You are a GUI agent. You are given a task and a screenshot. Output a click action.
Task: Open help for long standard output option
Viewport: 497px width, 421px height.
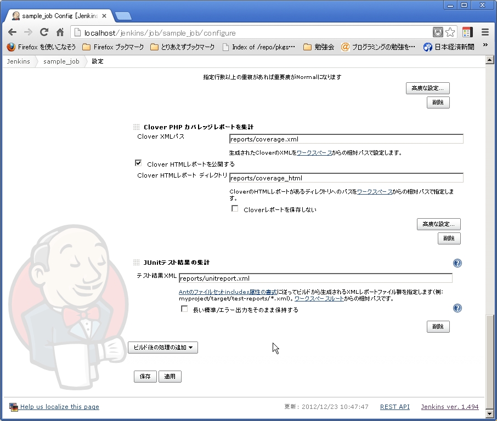458,308
